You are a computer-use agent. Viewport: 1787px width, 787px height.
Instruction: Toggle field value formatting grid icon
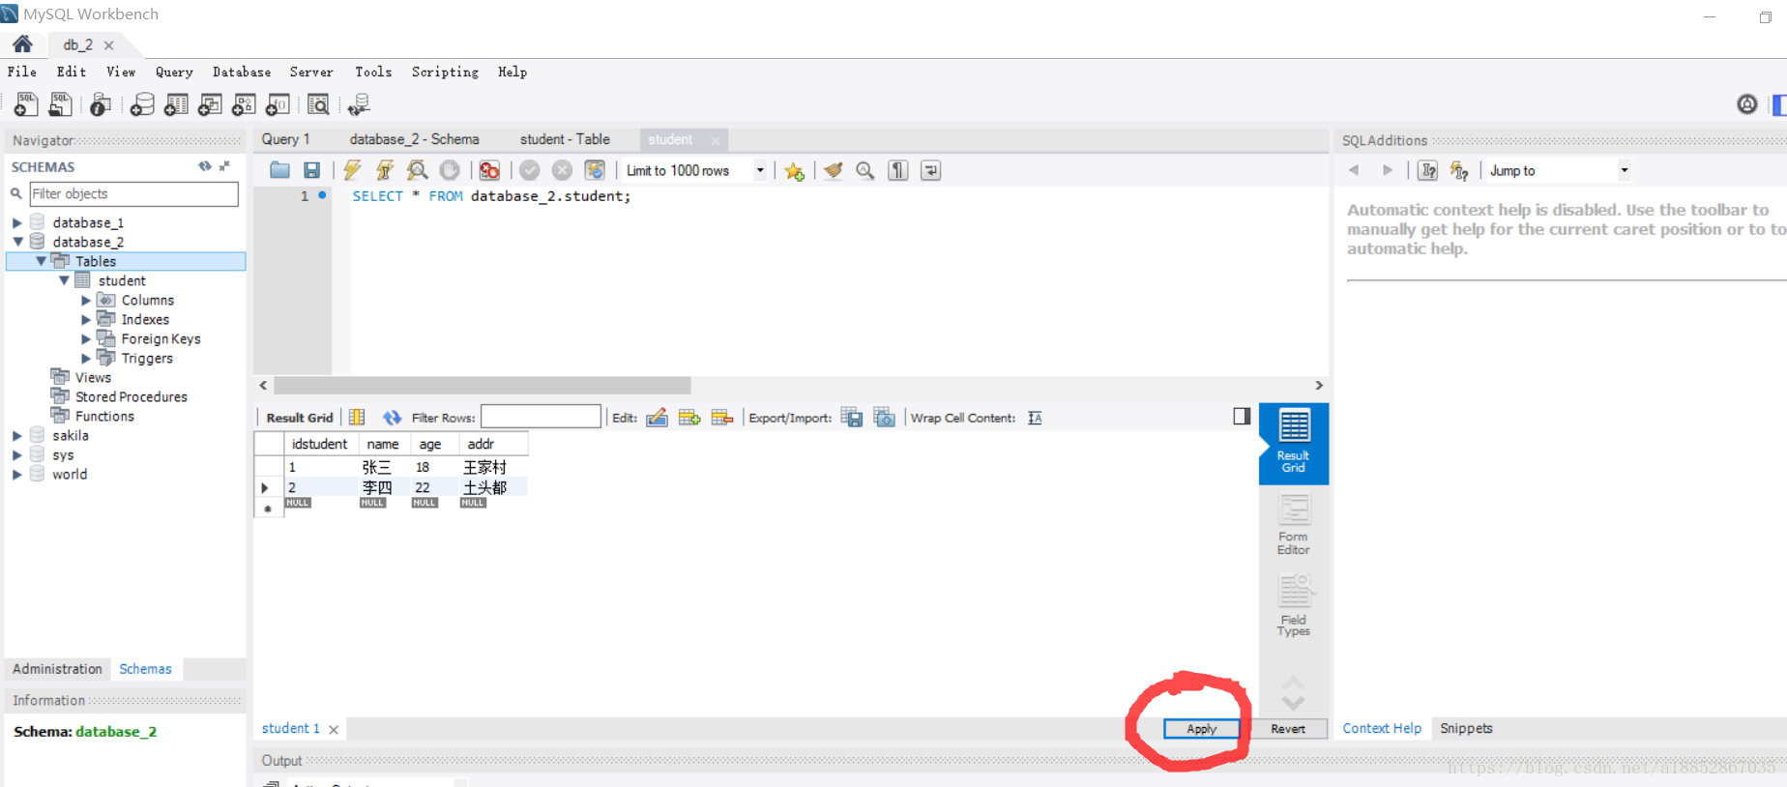point(357,418)
